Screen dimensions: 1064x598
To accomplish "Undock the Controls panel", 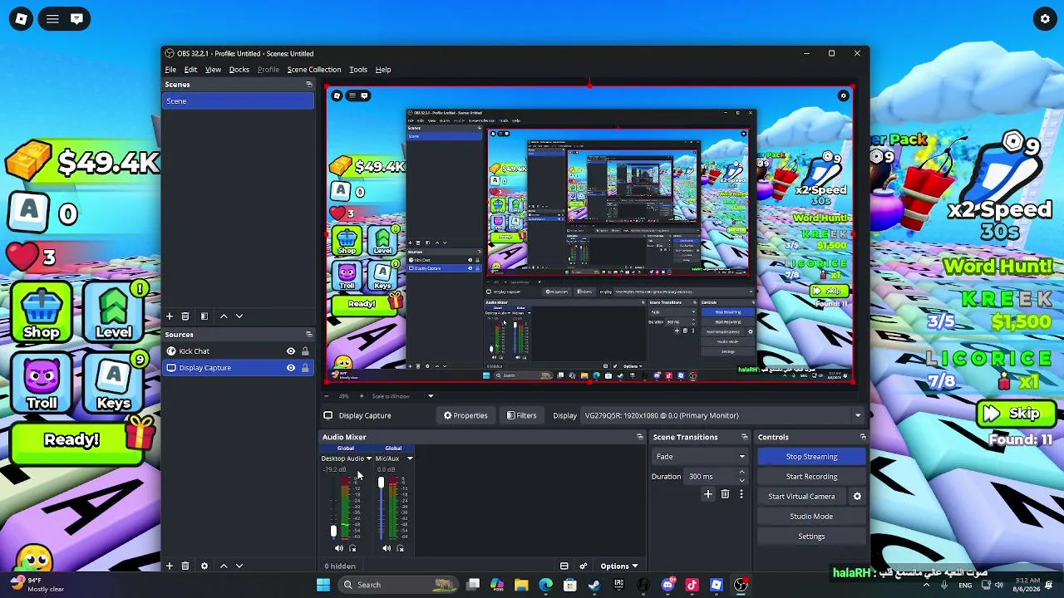I will (x=863, y=437).
